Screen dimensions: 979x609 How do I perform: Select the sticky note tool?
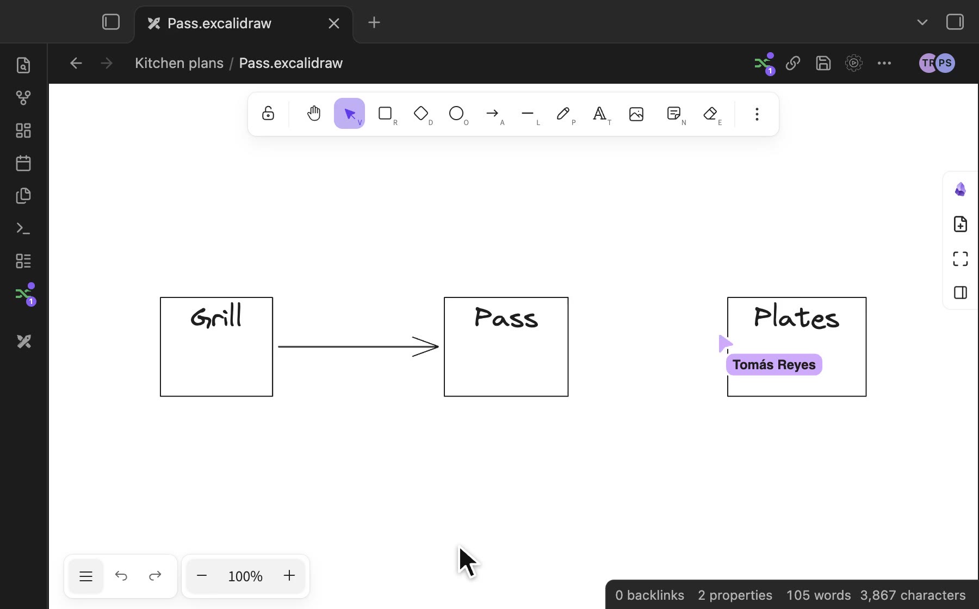674,114
